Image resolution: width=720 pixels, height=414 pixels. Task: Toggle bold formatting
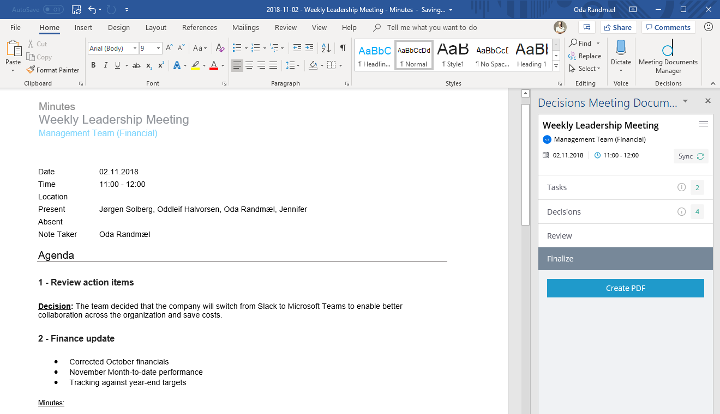pyautogui.click(x=93, y=65)
